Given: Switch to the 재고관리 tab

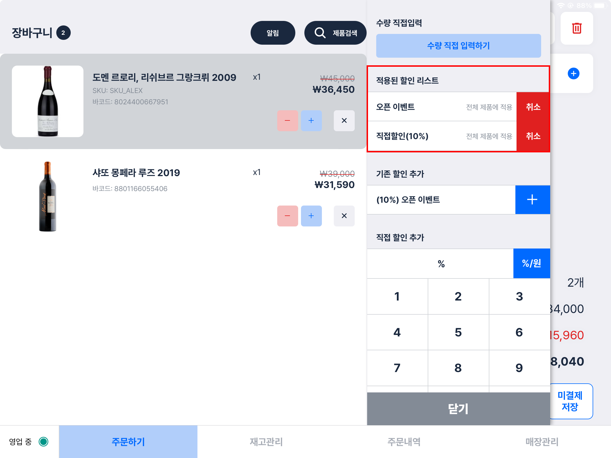Looking at the screenshot, I should click(266, 442).
